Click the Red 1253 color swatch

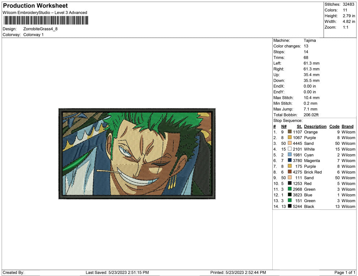(290, 183)
